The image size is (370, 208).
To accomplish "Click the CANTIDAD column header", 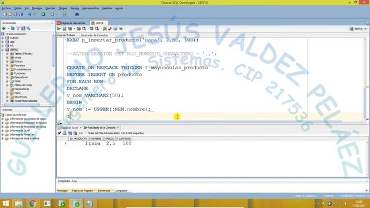I will pos(124,139).
